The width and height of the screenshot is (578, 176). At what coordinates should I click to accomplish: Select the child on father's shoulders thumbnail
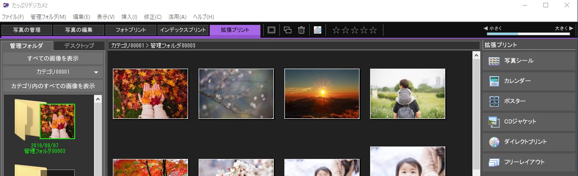[x=407, y=94]
